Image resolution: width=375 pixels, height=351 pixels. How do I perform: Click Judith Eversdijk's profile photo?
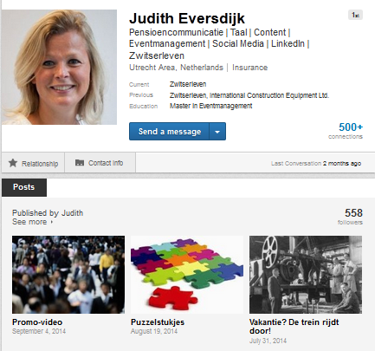(59, 67)
